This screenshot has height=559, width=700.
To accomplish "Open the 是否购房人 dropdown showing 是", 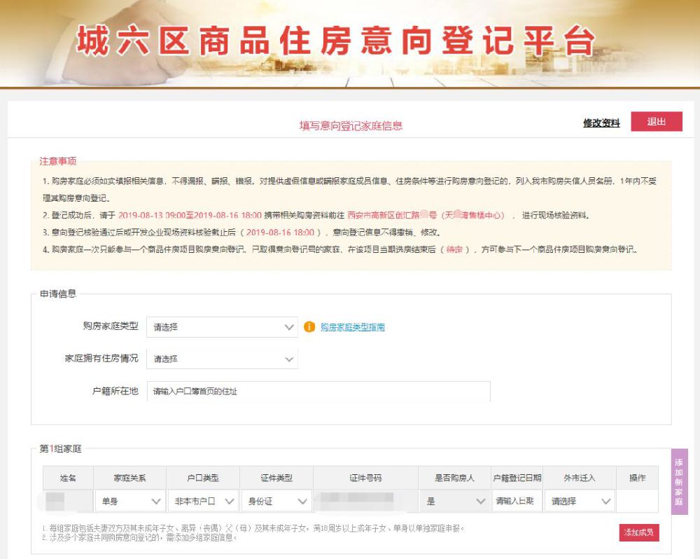I will 454,502.
